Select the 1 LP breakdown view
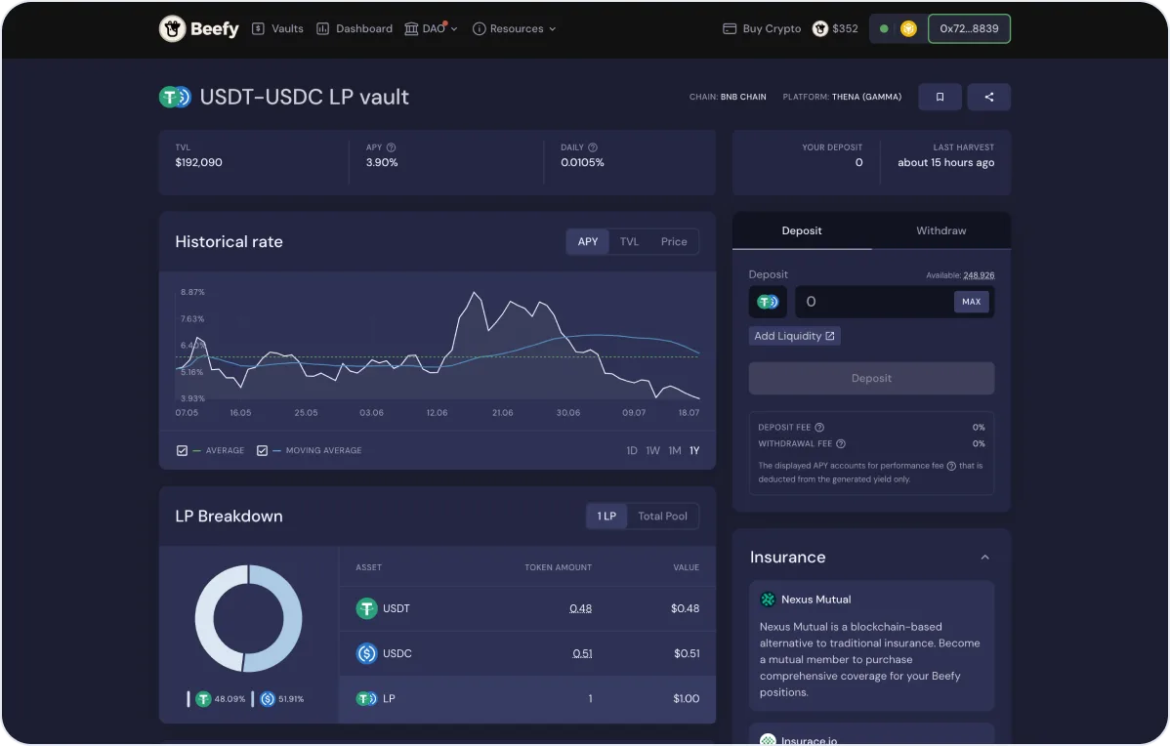 point(606,517)
